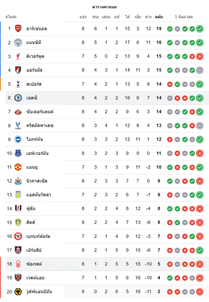Screen dimensions: 209x302
Task: Open the นิวคาสเซิล team link
Action: click(x=37, y=181)
